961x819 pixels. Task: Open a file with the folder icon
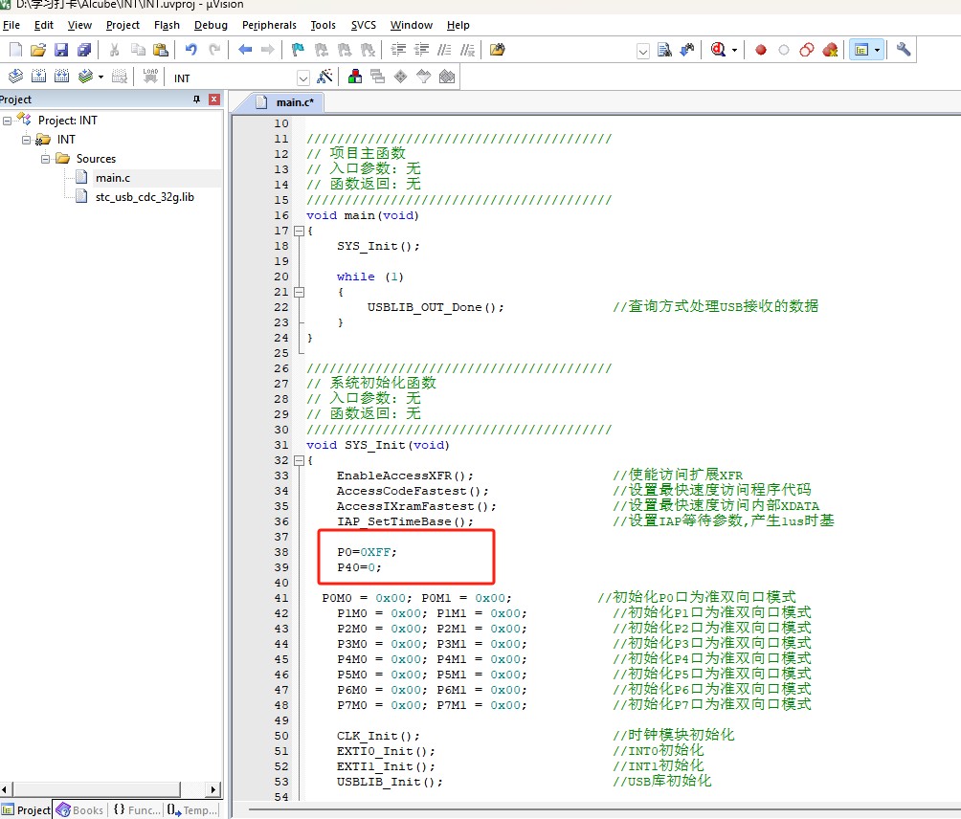[x=38, y=50]
